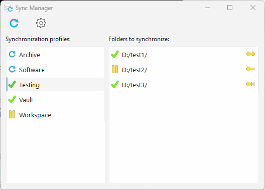Maximize the Sync Manager window
The width and height of the screenshot is (265, 190).
(x=230, y=8)
